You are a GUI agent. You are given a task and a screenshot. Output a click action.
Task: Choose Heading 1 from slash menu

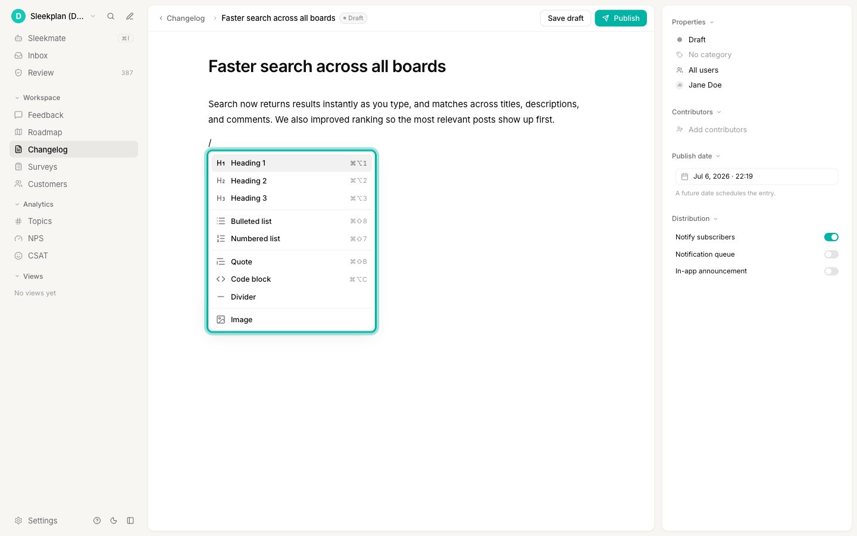(x=292, y=163)
